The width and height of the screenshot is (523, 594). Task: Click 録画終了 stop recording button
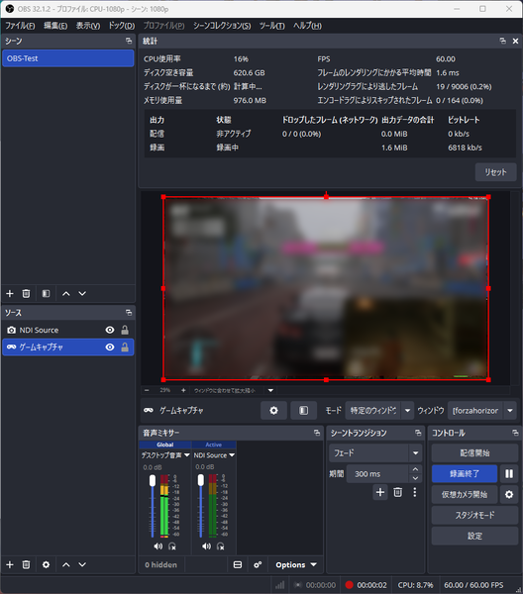465,474
